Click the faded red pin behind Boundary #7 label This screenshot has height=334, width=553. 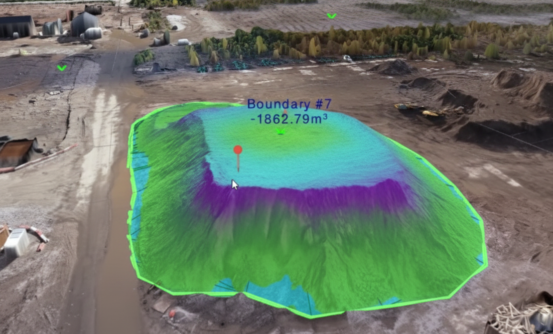coord(286,112)
